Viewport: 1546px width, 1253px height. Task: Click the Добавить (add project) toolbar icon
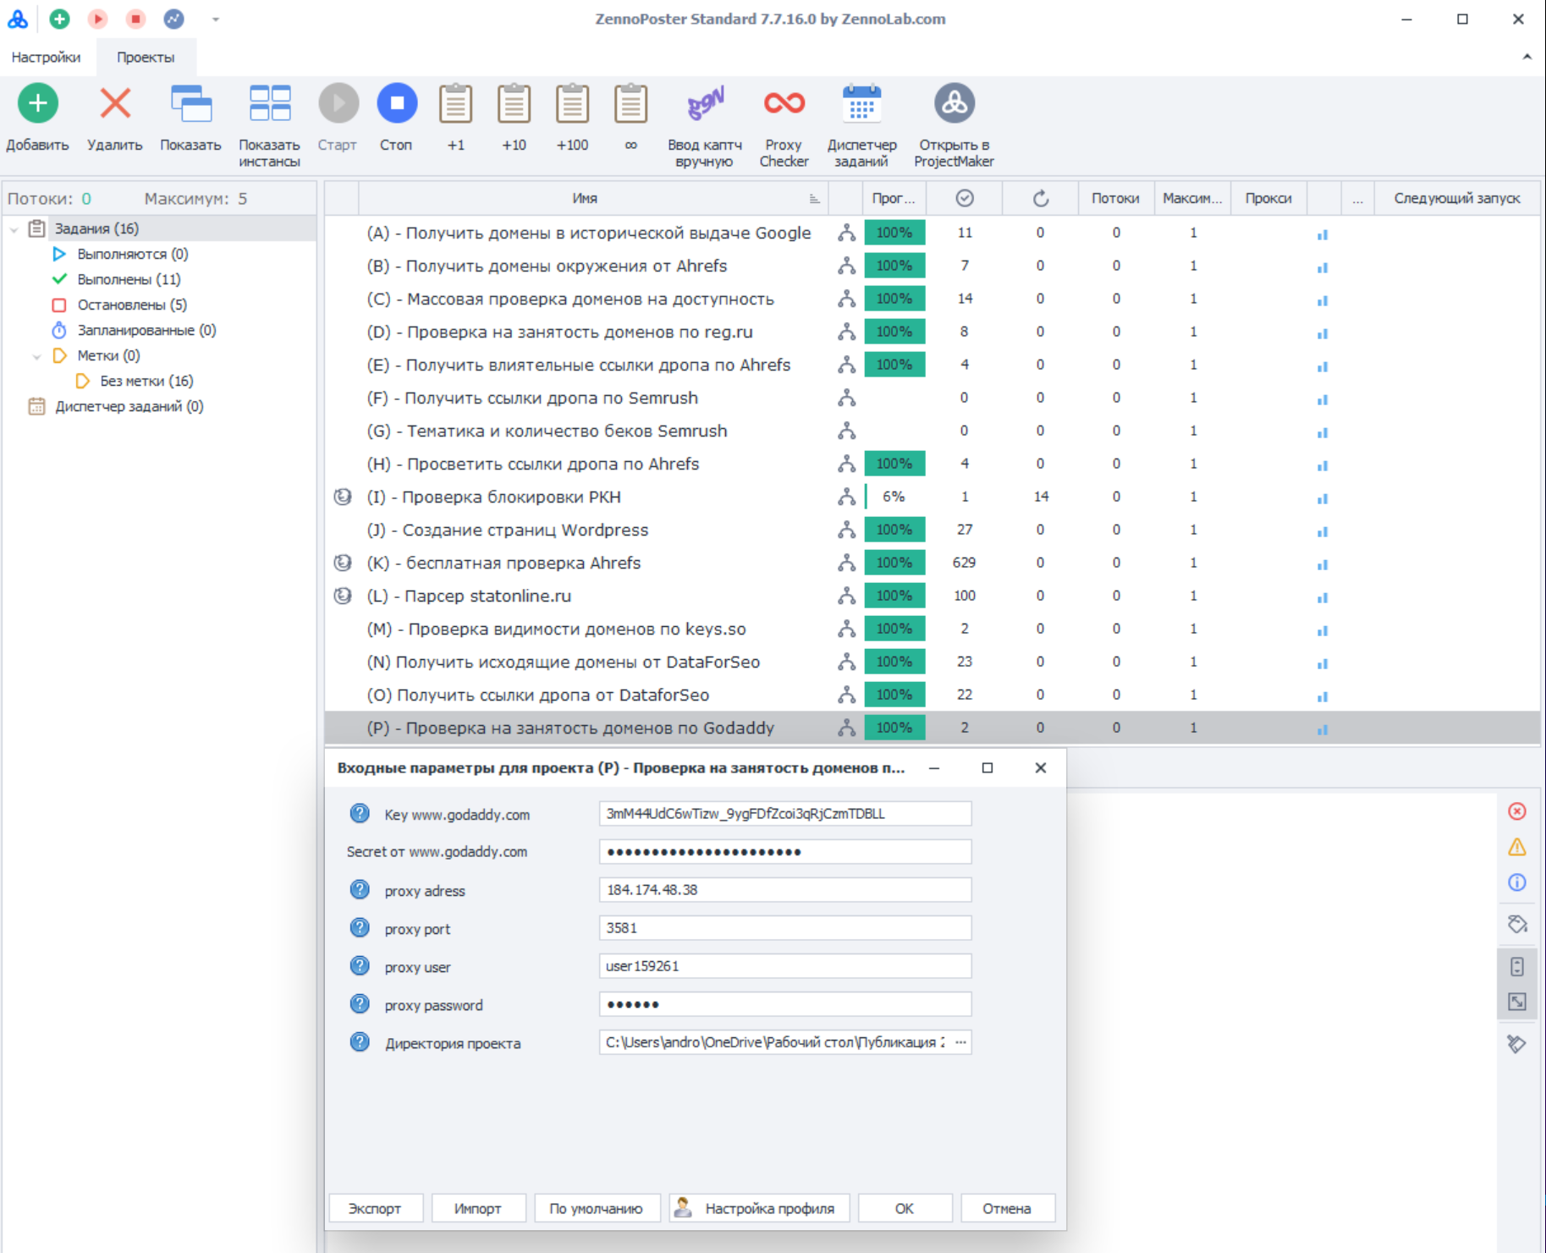pyautogui.click(x=38, y=103)
